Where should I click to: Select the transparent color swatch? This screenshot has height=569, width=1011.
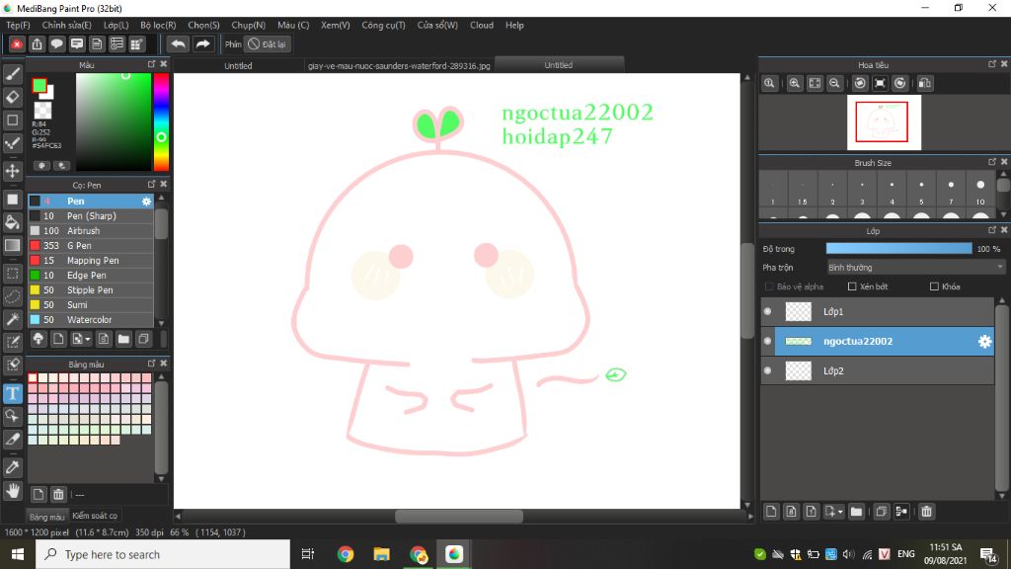coord(42,111)
